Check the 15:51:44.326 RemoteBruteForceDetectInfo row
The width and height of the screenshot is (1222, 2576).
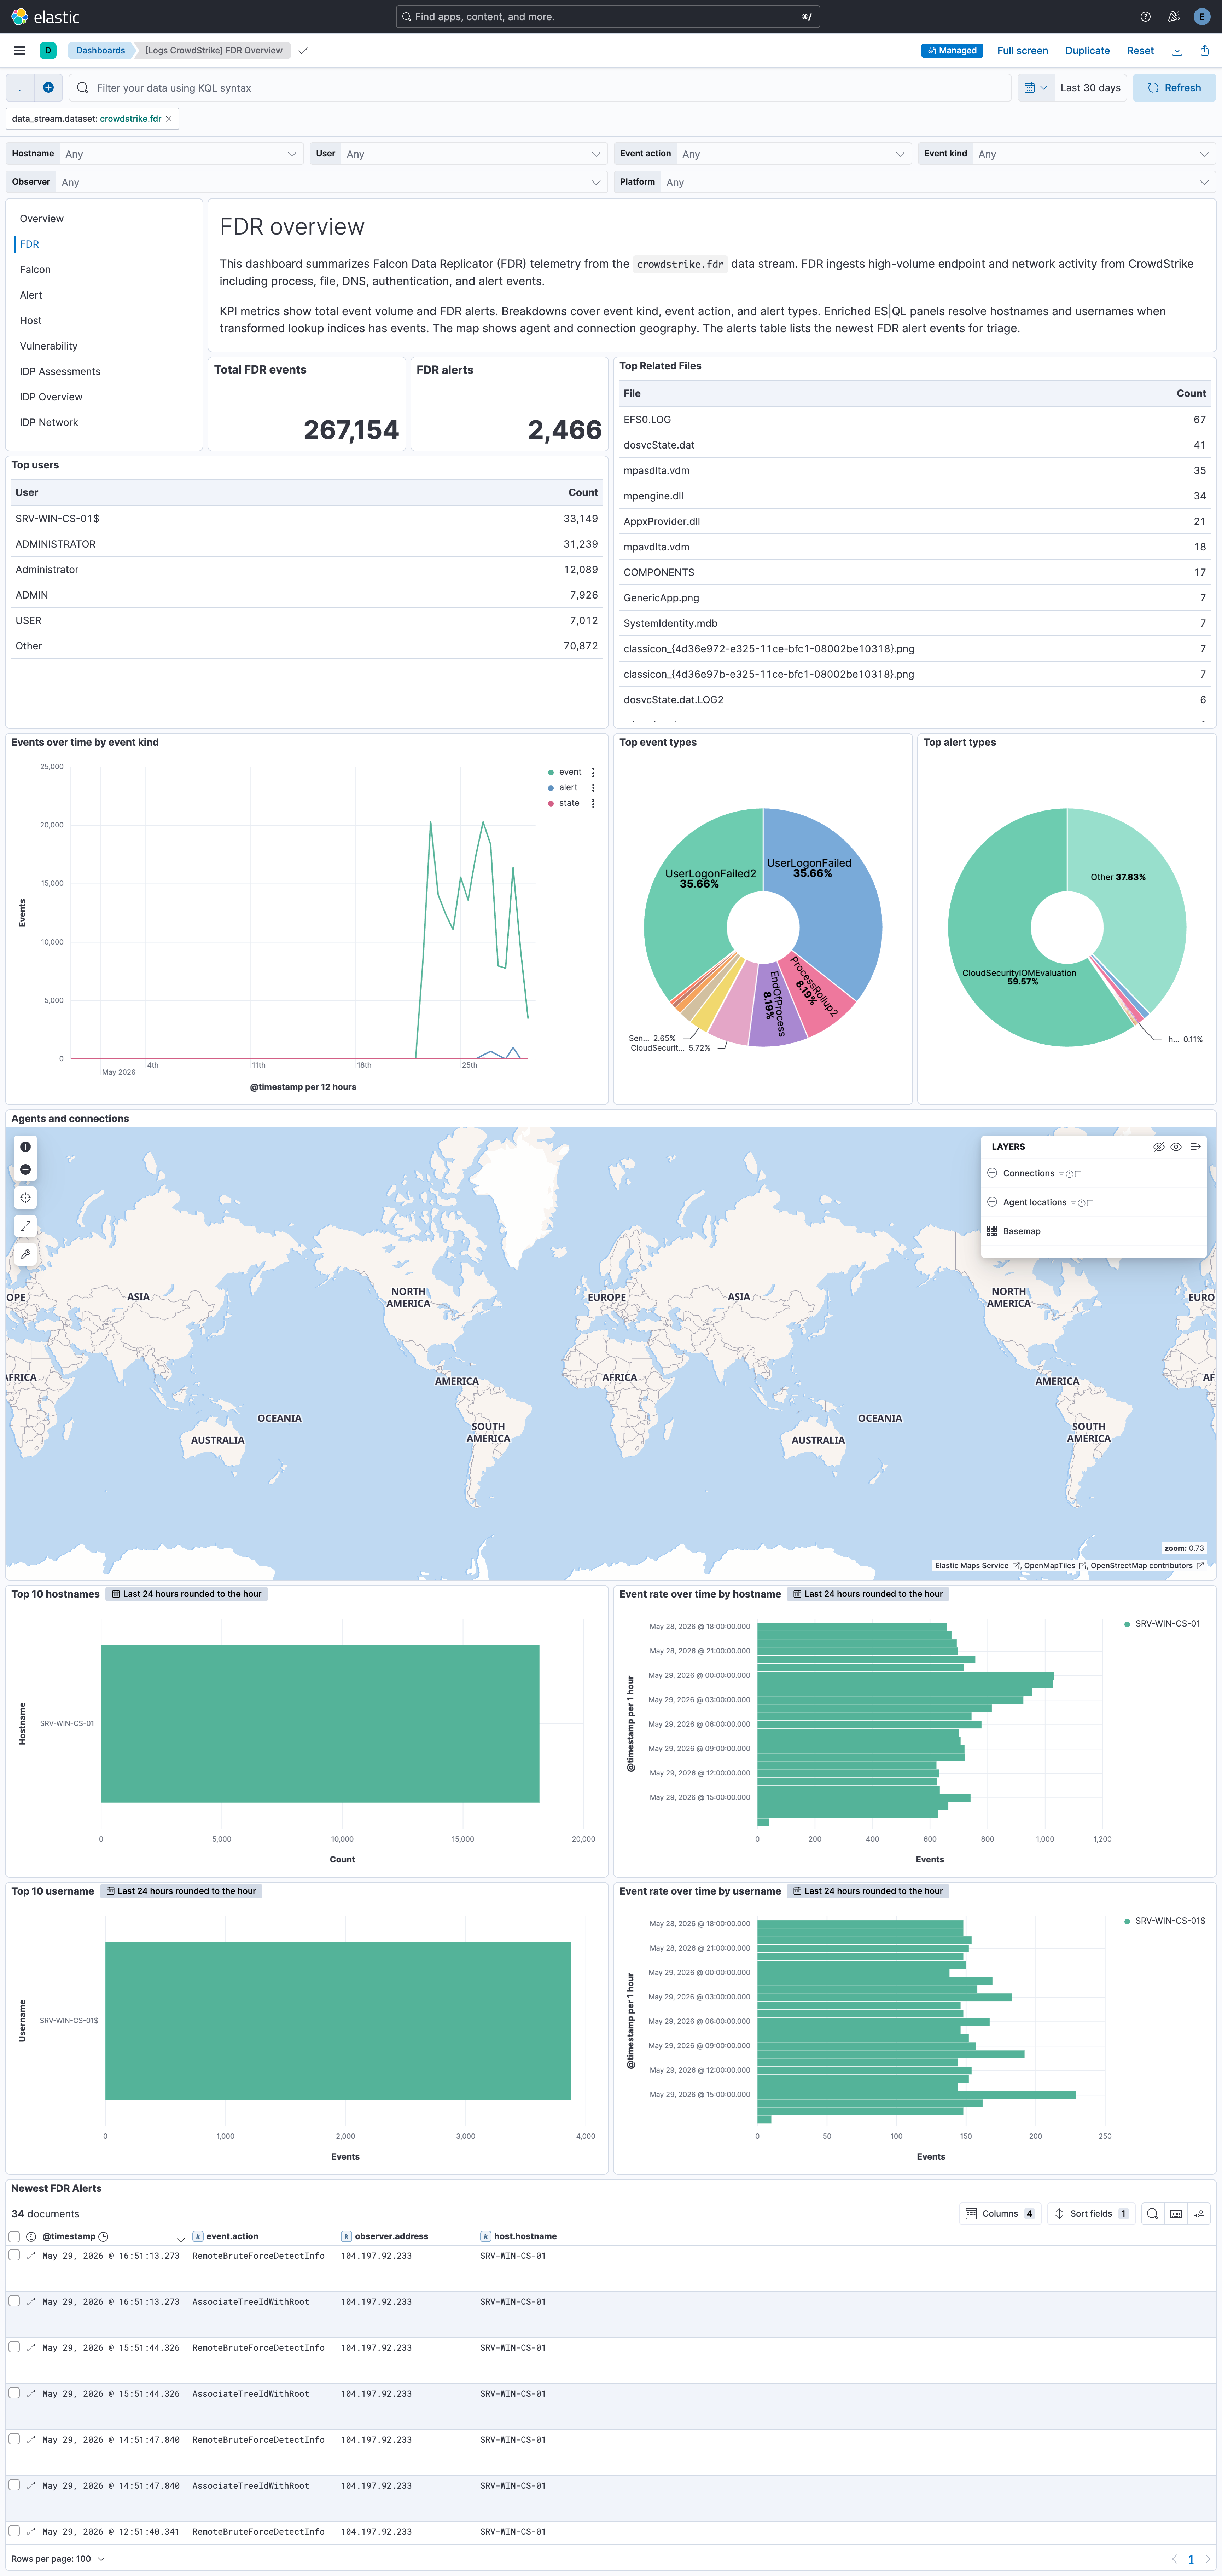[x=14, y=2347]
